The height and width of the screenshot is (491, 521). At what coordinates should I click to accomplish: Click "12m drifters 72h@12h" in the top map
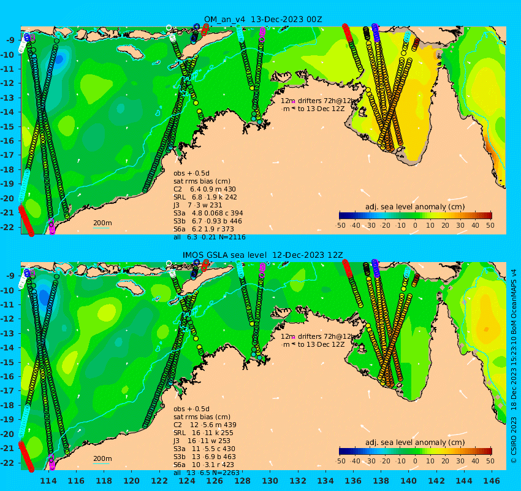pyautogui.click(x=318, y=101)
